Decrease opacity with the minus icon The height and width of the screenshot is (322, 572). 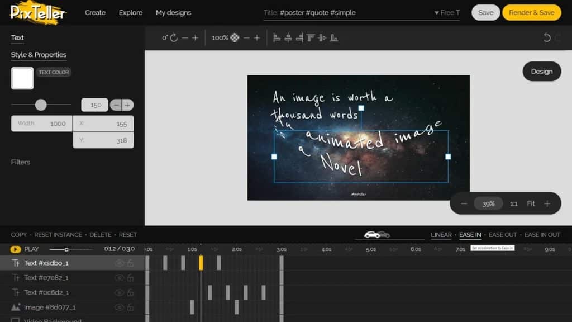pos(246,37)
